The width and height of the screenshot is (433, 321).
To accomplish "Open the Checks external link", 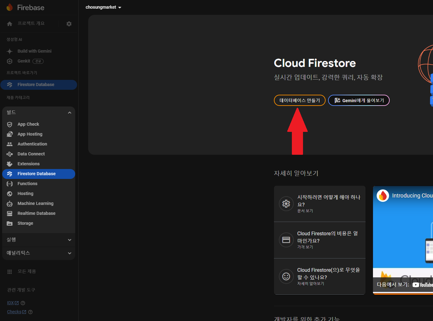I will pyautogui.click(x=16, y=312).
